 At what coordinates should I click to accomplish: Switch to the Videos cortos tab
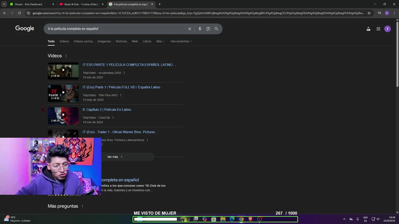click(x=83, y=41)
